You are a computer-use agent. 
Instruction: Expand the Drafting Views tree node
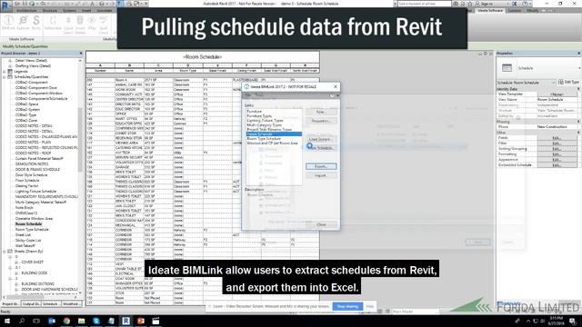click(10, 65)
